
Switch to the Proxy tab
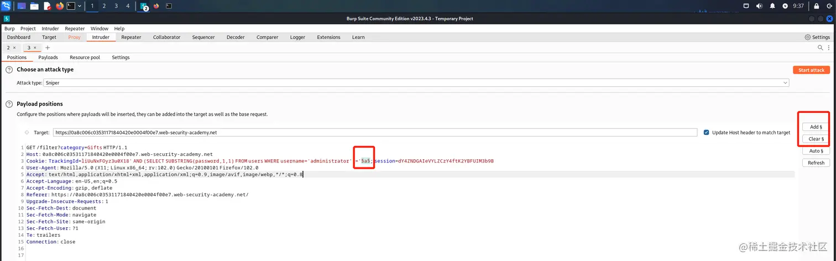click(74, 37)
